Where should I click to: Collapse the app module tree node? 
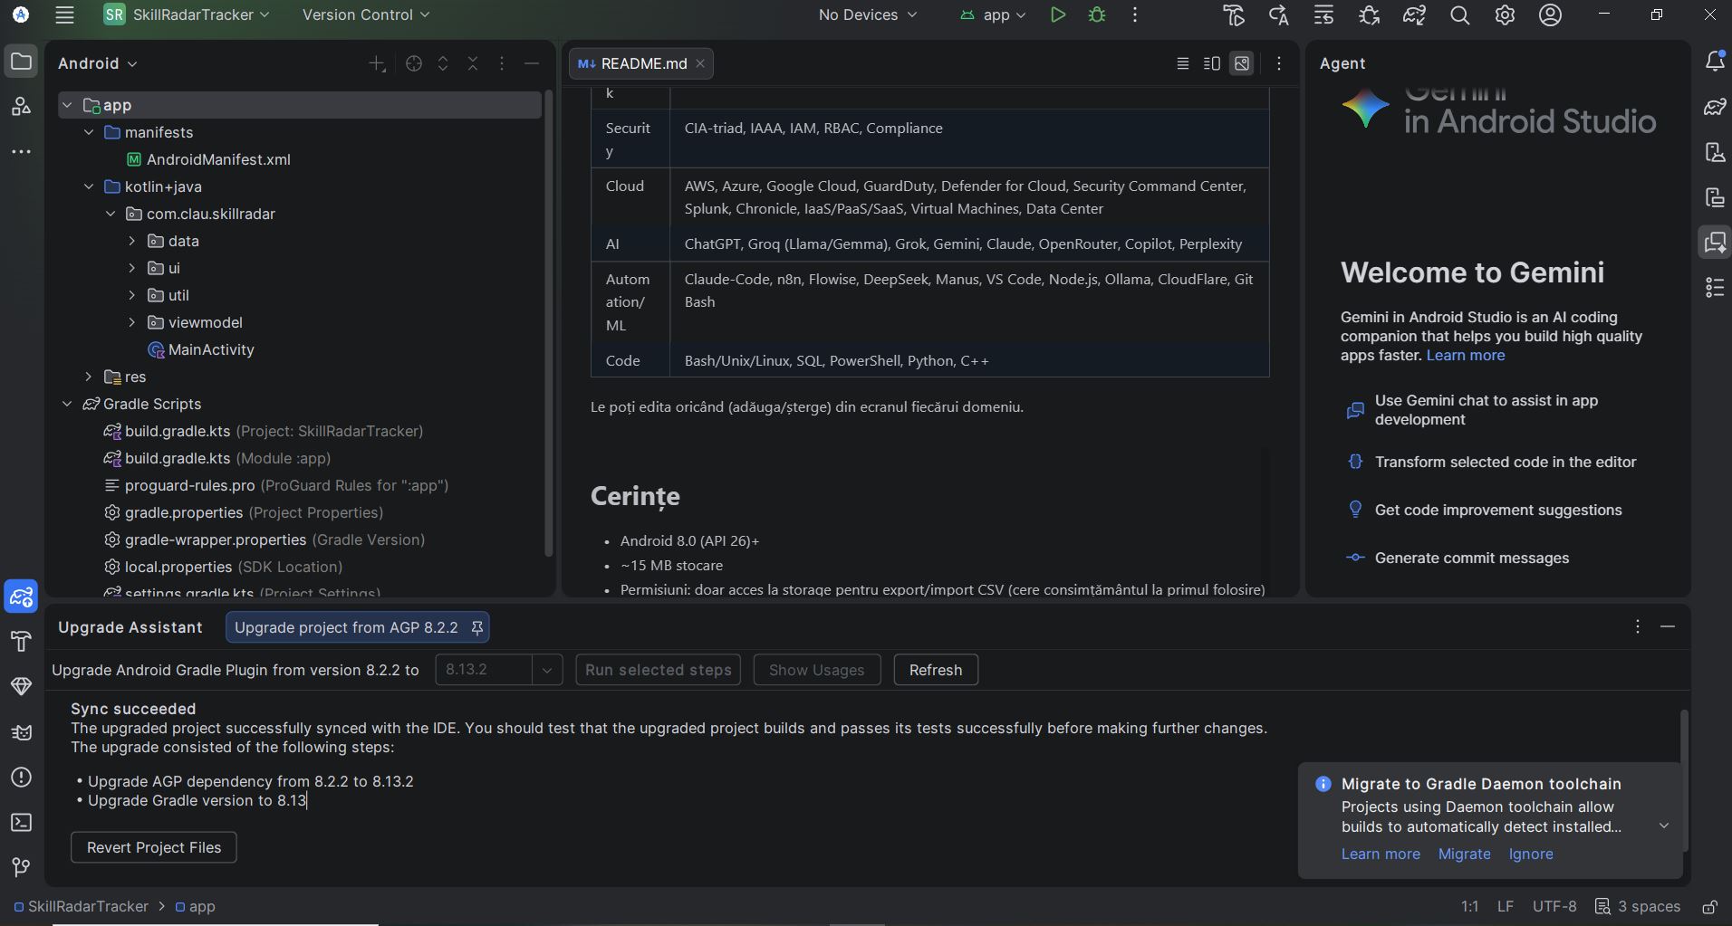(67, 105)
